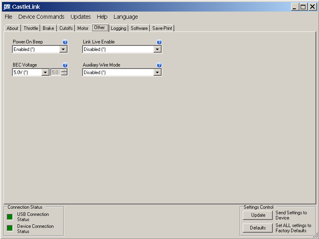Click the BEC Voltage custom value field
The width and height of the screenshot is (319, 239).
click(x=55, y=72)
